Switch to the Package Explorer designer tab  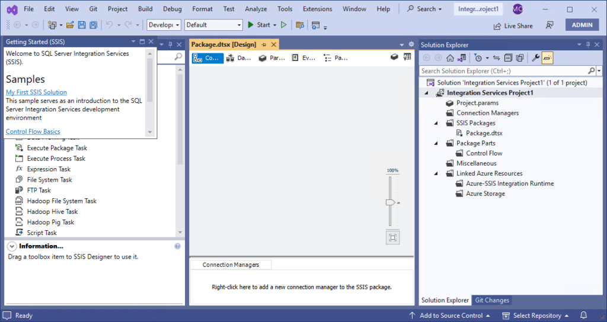[336, 58]
